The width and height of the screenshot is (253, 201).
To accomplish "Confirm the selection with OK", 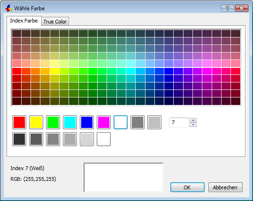I will [187, 187].
